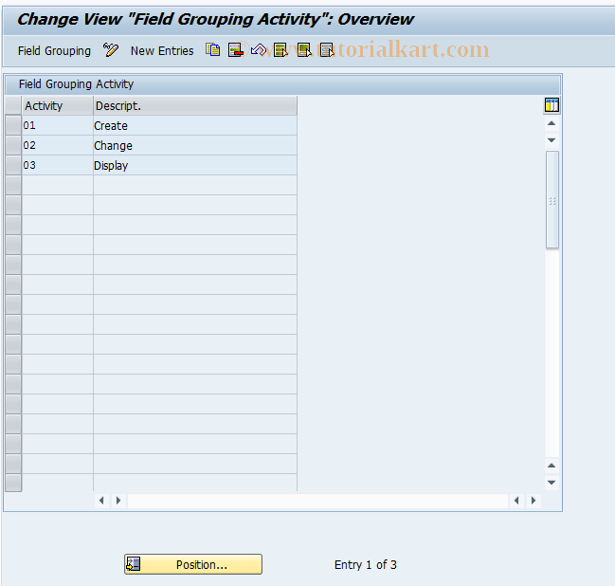This screenshot has width=615, height=586.
Task: Click the Activity column header
Action: pos(58,105)
